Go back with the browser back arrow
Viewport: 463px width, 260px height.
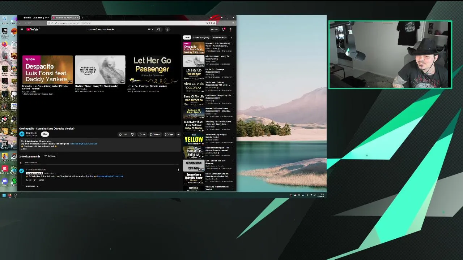(x=20, y=23)
